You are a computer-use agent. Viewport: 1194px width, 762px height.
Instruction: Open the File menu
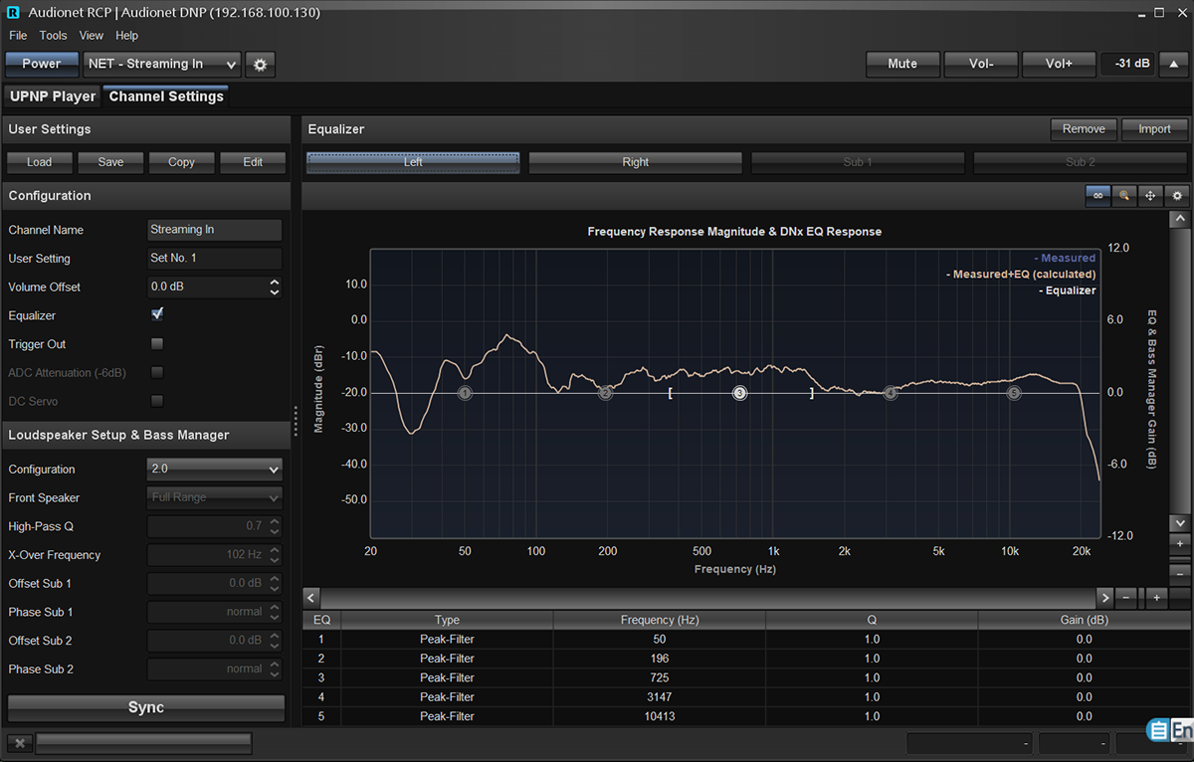tap(18, 36)
